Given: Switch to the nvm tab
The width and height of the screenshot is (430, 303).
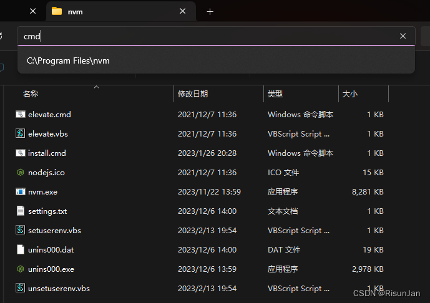Looking at the screenshot, I should click(x=121, y=11).
